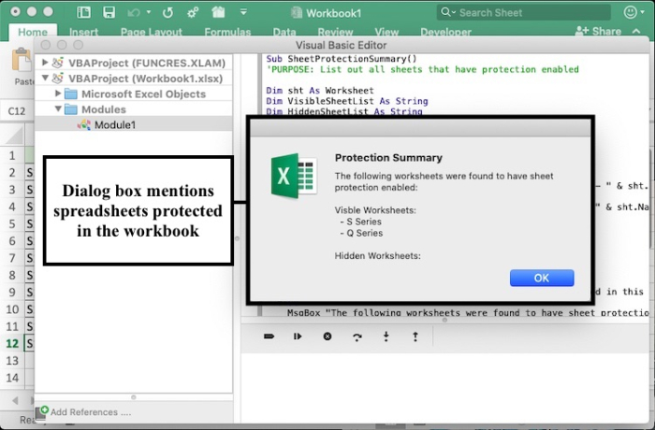Viewport: 655px width, 430px height.
Task: Click the 'PURPOSE: List out all sheets' comment line
Action: pos(422,69)
